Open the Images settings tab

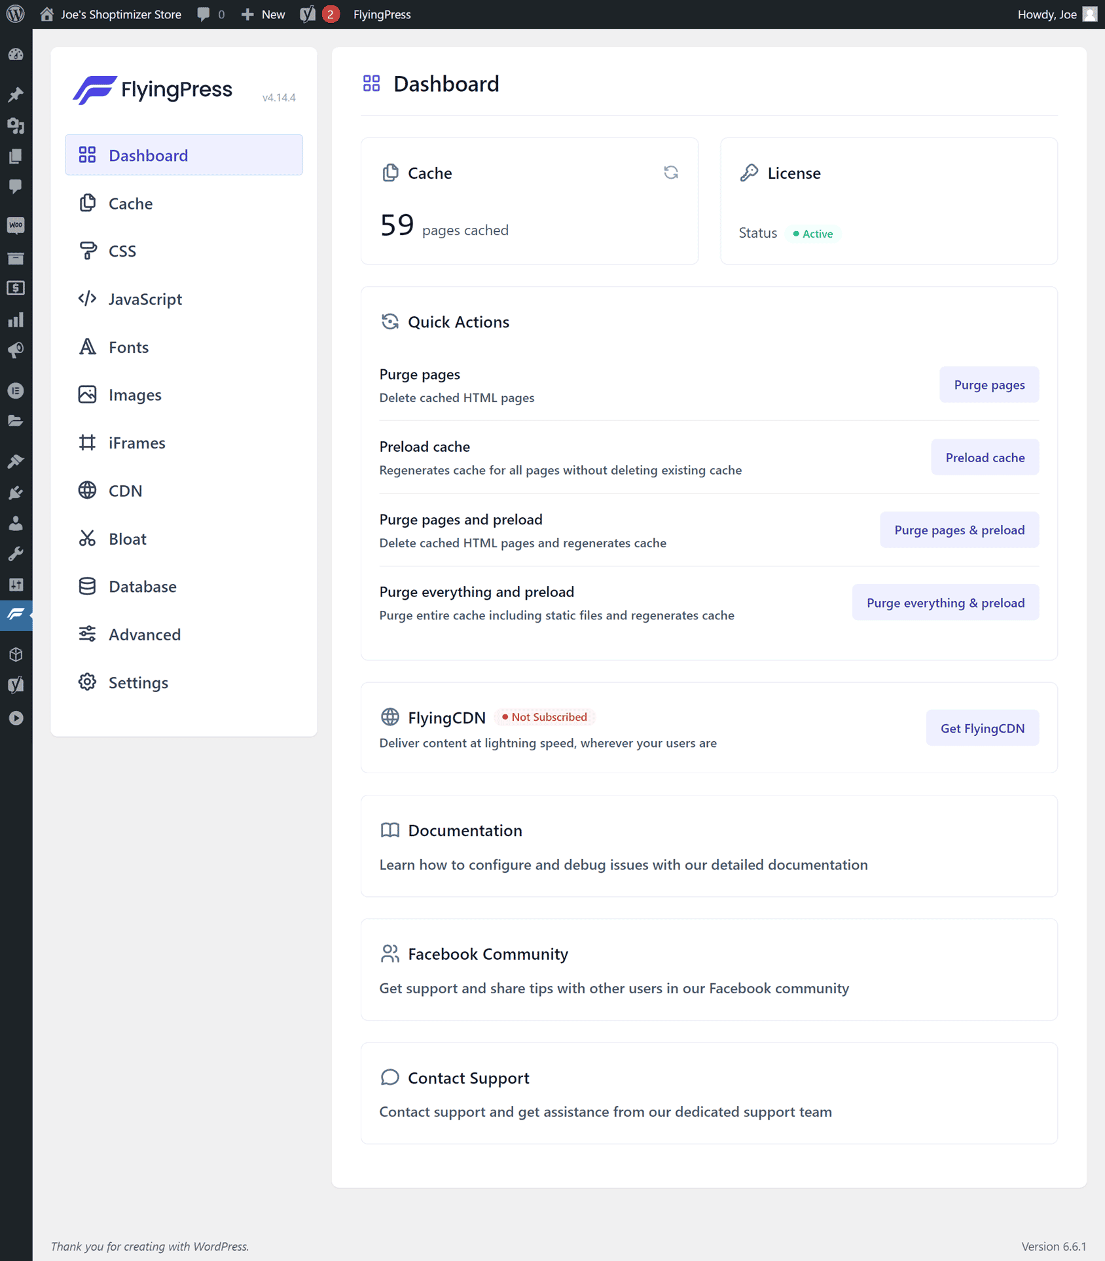coord(184,395)
